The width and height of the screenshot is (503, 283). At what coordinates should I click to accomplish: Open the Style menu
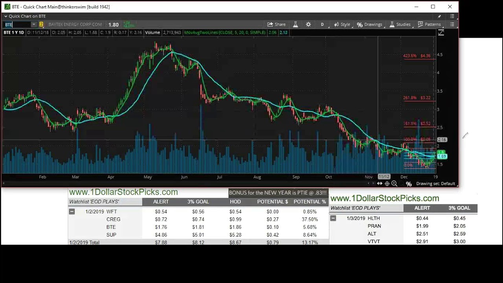click(342, 24)
